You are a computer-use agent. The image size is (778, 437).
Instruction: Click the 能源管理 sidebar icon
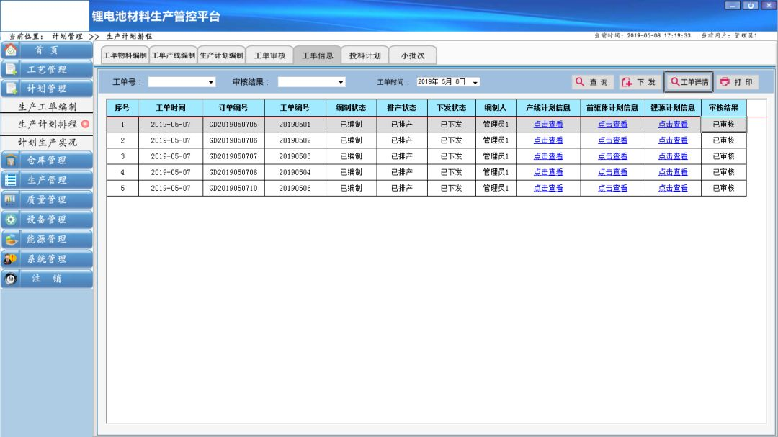pos(10,239)
